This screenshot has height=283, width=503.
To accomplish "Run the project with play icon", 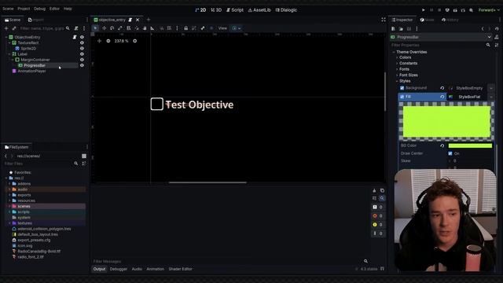I will tap(424, 10).
